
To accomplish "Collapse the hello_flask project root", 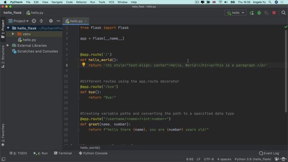I will (x=8, y=28).
